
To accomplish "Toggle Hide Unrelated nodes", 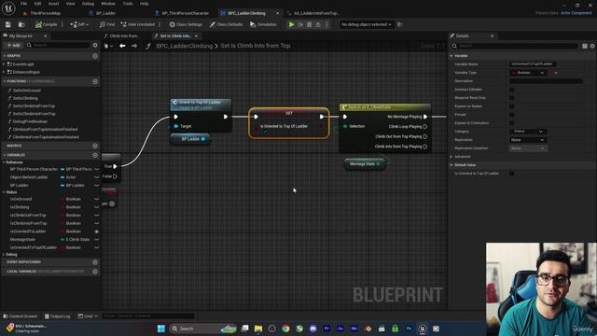I will (138, 24).
